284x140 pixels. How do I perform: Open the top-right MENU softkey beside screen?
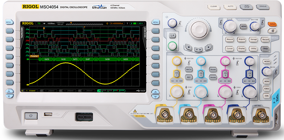155,22
